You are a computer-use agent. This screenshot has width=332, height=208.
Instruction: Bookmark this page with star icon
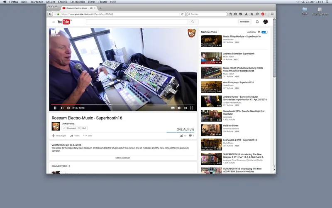click(231, 14)
